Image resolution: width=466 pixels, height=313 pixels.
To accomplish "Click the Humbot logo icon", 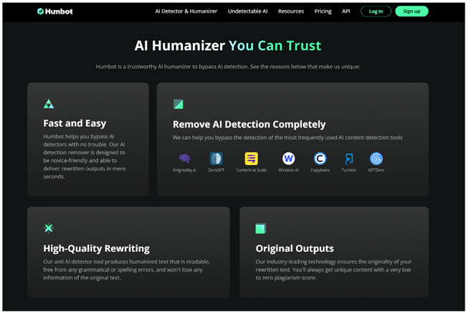I will click(40, 11).
